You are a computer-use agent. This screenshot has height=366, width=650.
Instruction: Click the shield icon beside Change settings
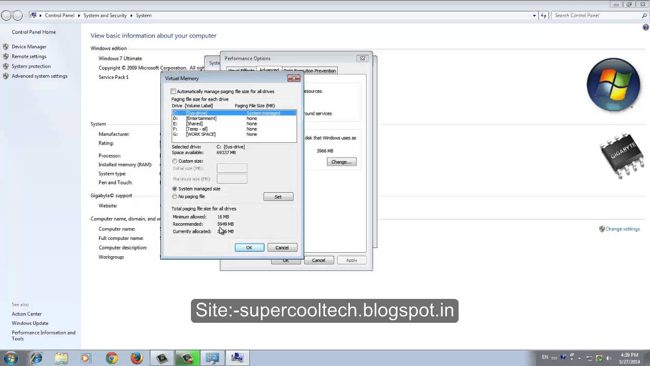point(602,229)
